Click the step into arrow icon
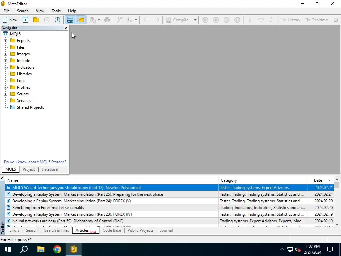The height and width of the screenshot is (256, 341). coord(250,20)
